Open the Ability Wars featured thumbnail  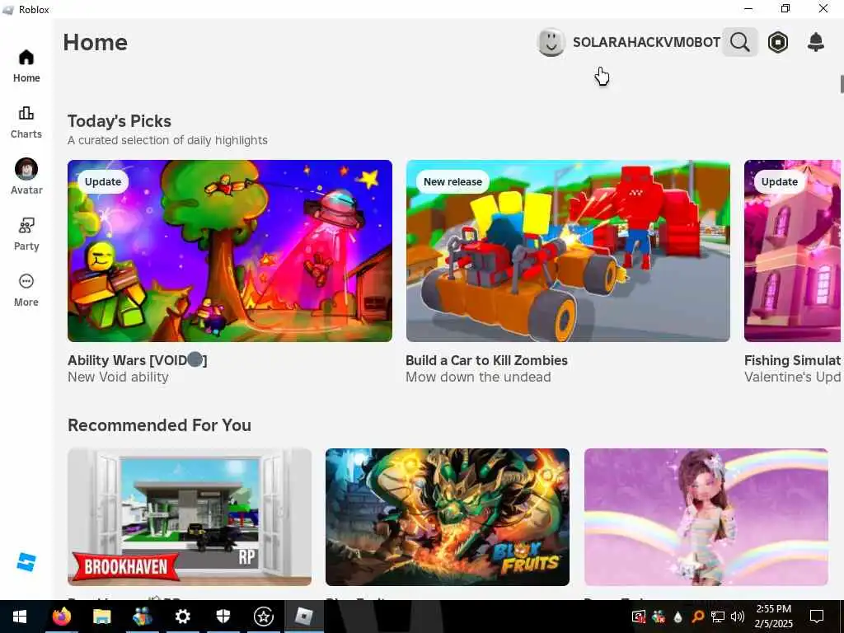click(x=230, y=251)
